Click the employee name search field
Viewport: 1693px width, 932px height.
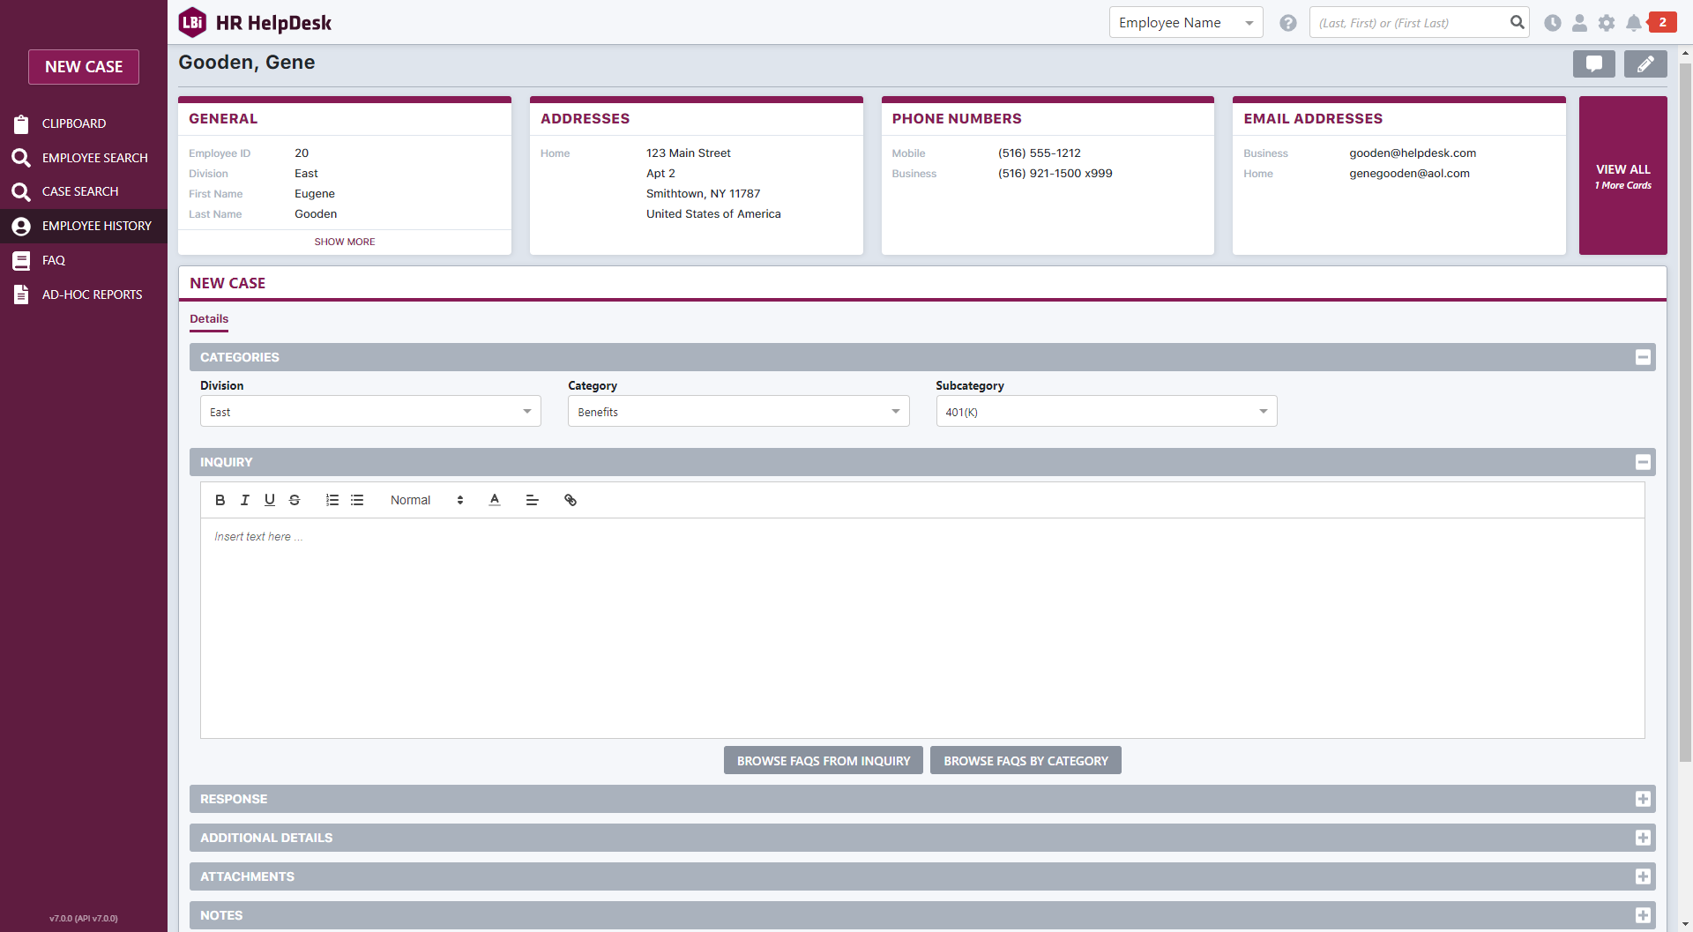click(x=1409, y=23)
